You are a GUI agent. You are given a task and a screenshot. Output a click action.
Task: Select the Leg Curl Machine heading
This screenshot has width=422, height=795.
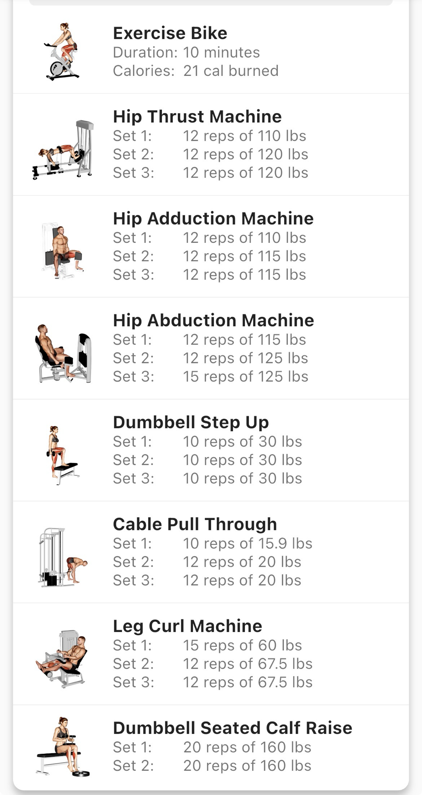187,626
